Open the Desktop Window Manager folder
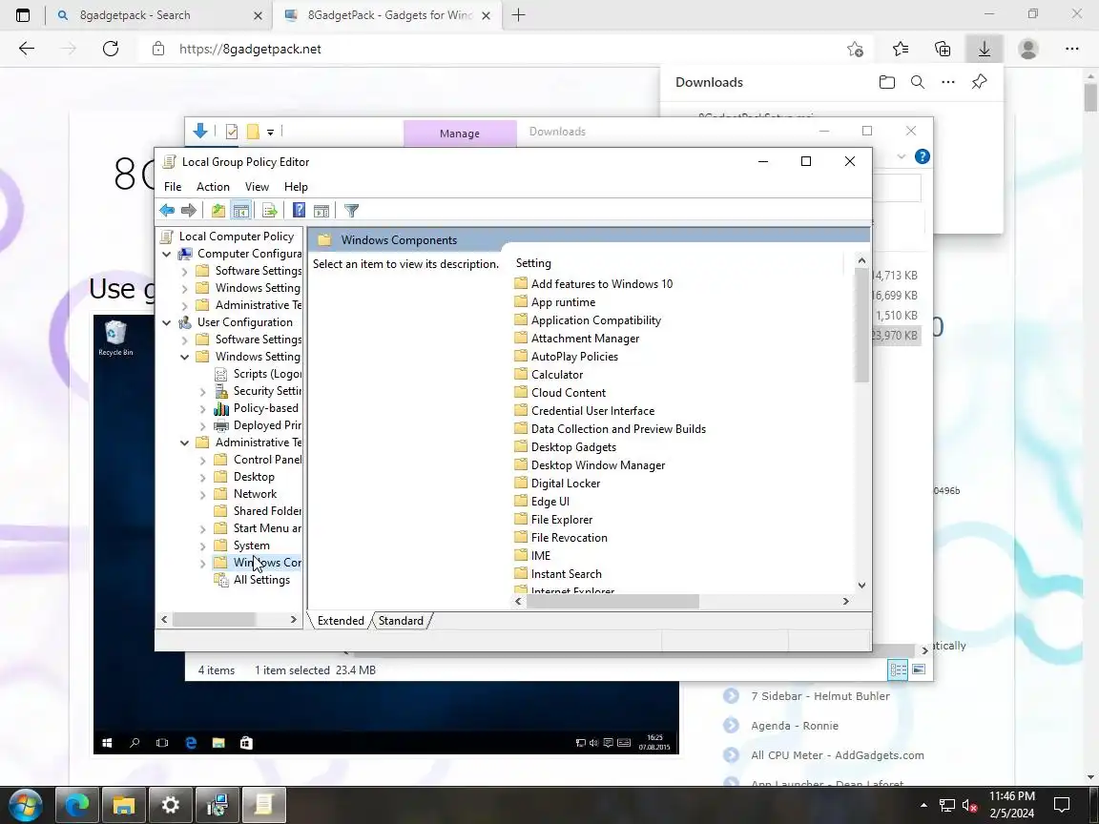Viewport: 1099px width, 824px height. pyautogui.click(x=598, y=465)
